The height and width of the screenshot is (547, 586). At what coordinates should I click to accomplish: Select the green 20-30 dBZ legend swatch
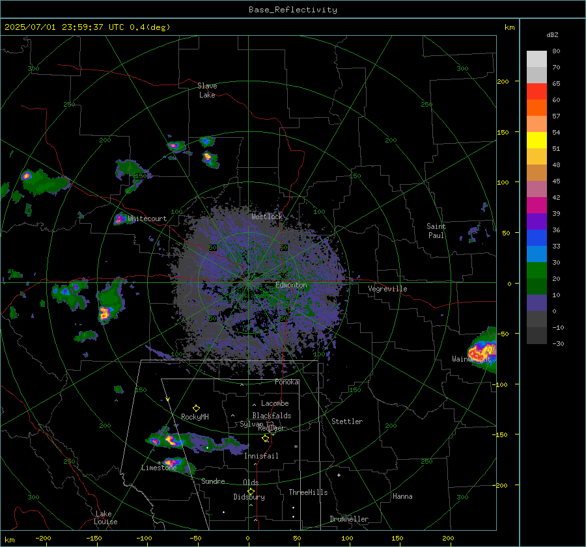pyautogui.click(x=537, y=270)
